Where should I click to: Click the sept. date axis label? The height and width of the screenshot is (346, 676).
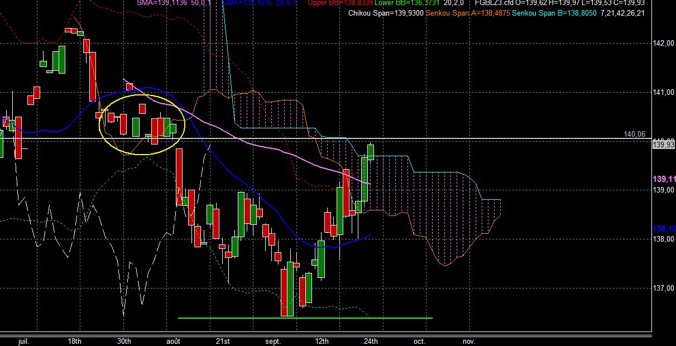tap(273, 341)
